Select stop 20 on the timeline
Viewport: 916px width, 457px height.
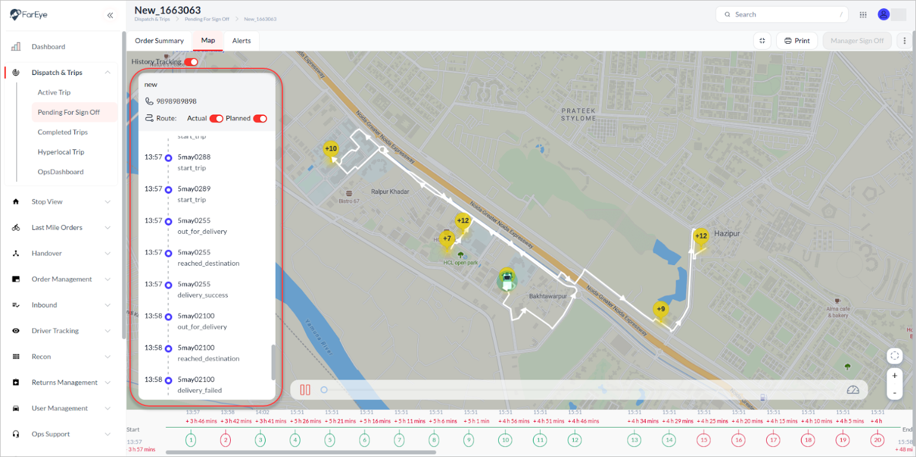point(878,440)
